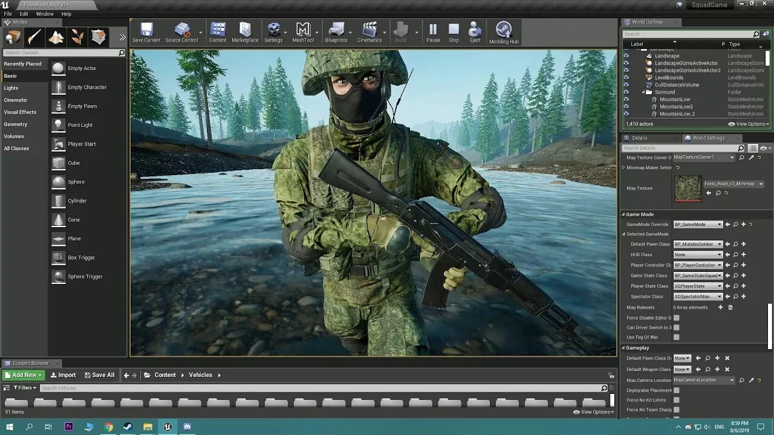Image resolution: width=774 pixels, height=435 pixels.
Task: Enable Deployable Placement checkbox
Action: (x=677, y=390)
